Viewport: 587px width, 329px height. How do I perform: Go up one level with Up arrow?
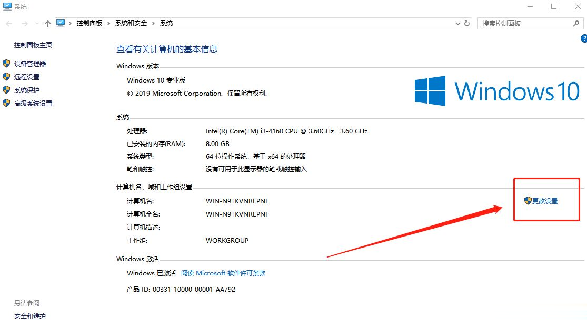[x=47, y=24]
